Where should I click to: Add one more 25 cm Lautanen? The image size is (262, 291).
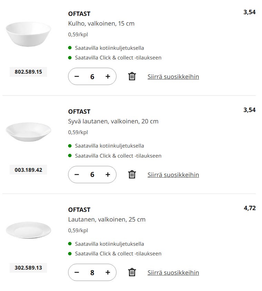tap(108, 272)
